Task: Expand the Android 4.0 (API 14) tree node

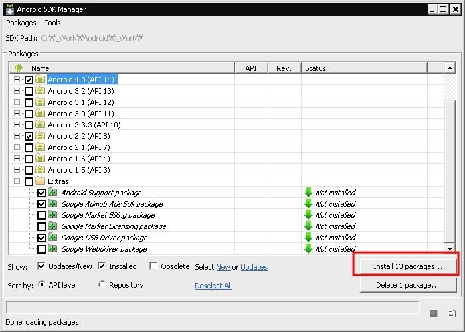Action: point(17,79)
